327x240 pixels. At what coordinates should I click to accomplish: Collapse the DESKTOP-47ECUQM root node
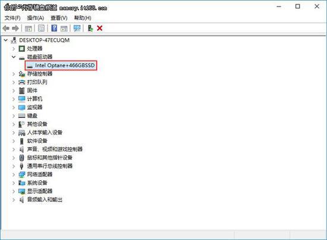click(x=6, y=40)
